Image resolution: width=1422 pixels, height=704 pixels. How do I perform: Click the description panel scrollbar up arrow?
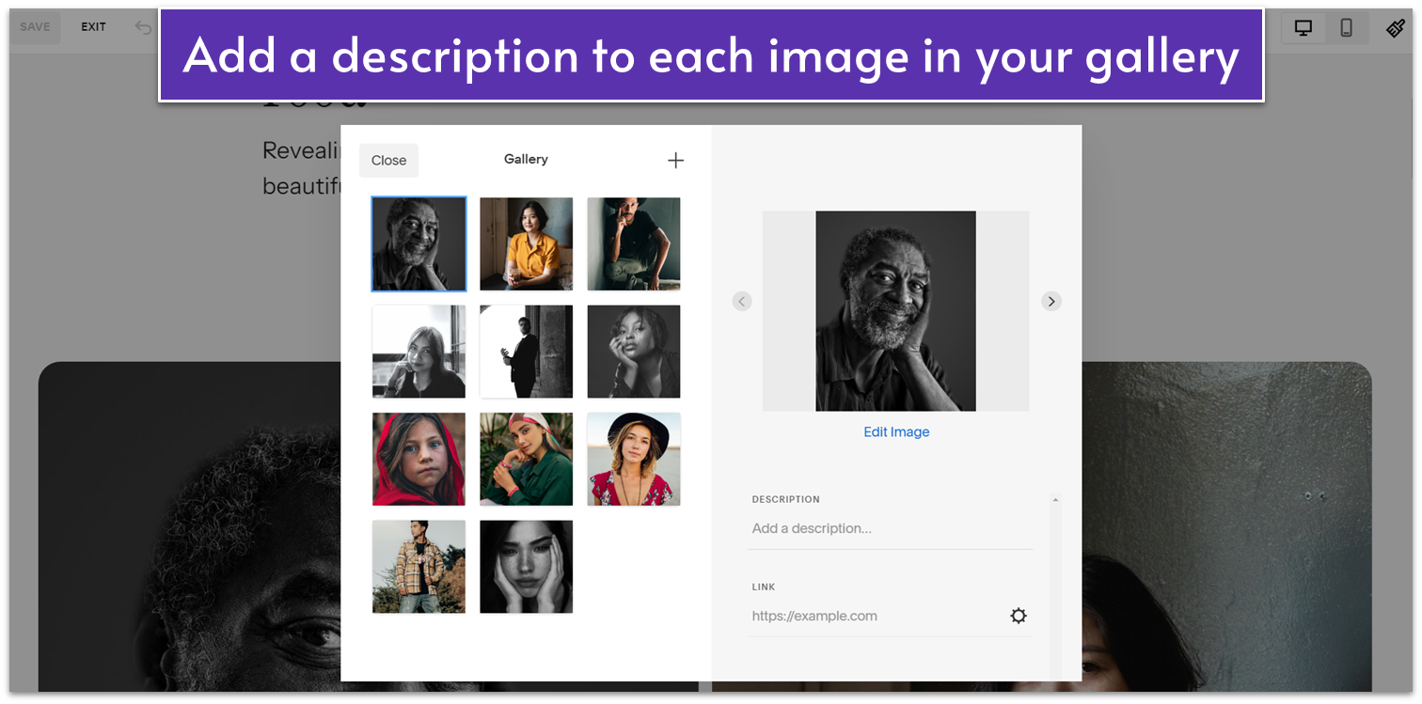click(x=1055, y=500)
